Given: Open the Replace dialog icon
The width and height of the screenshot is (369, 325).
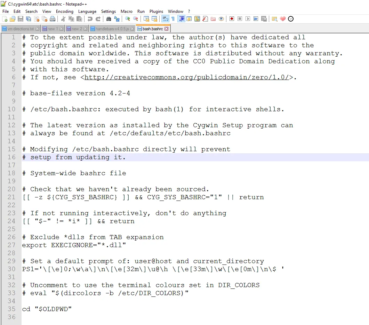Looking at the screenshot, I should 117,19.
